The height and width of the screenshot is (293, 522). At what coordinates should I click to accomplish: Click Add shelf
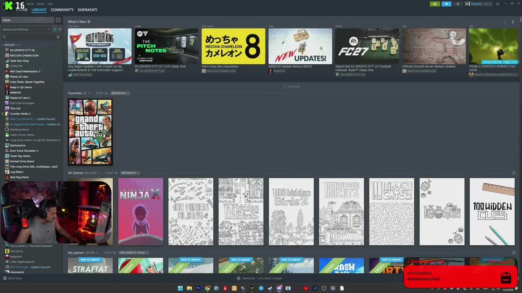coord(291,87)
